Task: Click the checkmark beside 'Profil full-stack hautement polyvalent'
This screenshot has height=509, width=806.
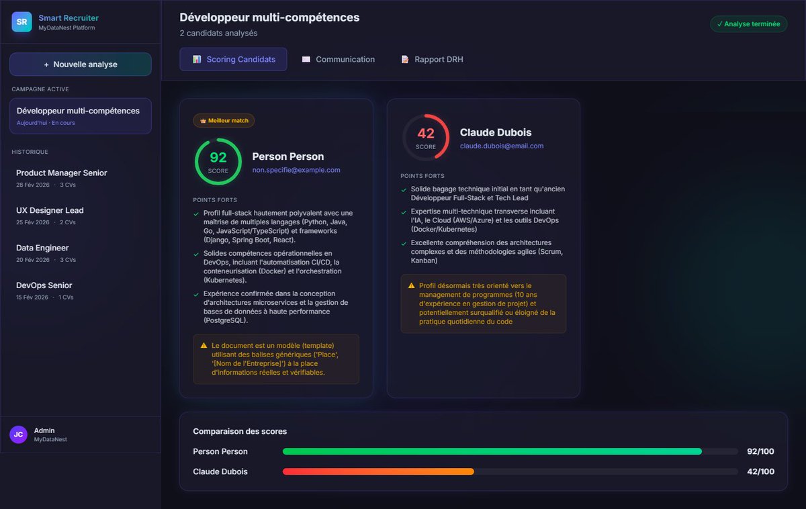Action: [x=196, y=213]
